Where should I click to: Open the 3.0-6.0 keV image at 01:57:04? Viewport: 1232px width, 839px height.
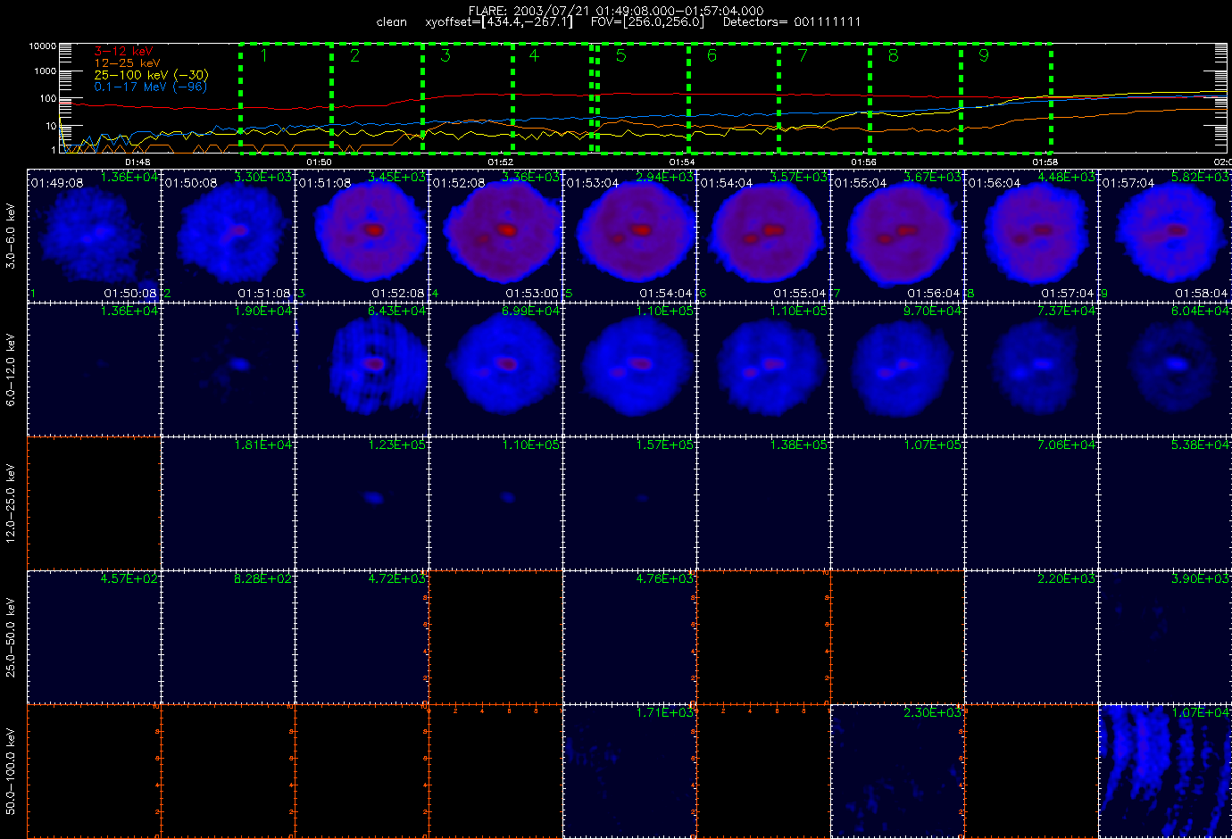(x=1165, y=236)
